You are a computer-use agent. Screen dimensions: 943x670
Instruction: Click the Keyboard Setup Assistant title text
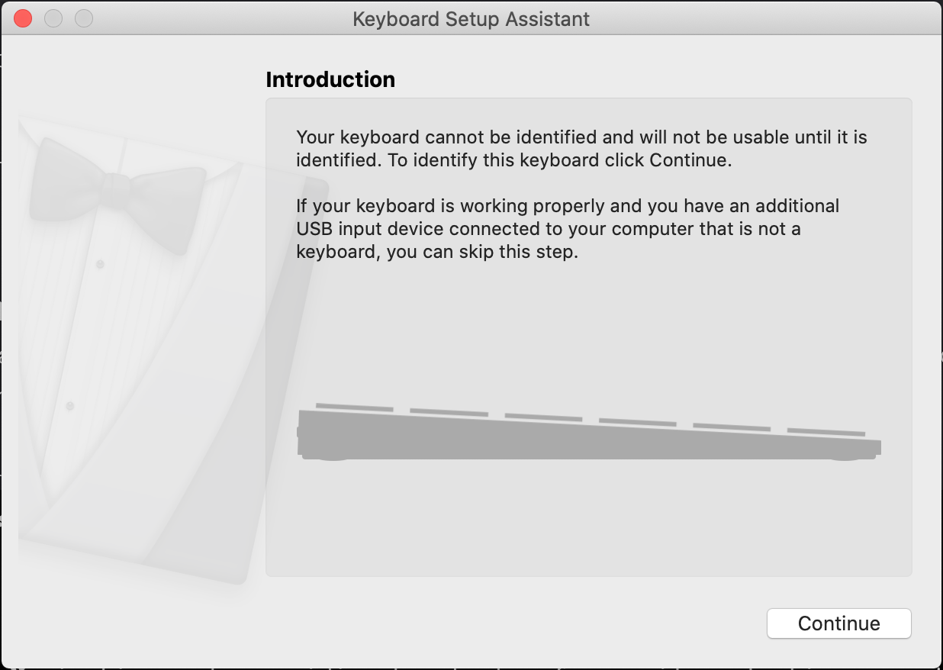click(471, 19)
